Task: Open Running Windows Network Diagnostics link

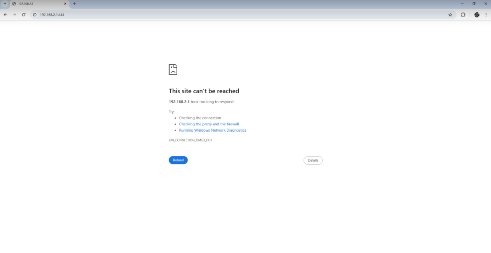Action: point(212,131)
